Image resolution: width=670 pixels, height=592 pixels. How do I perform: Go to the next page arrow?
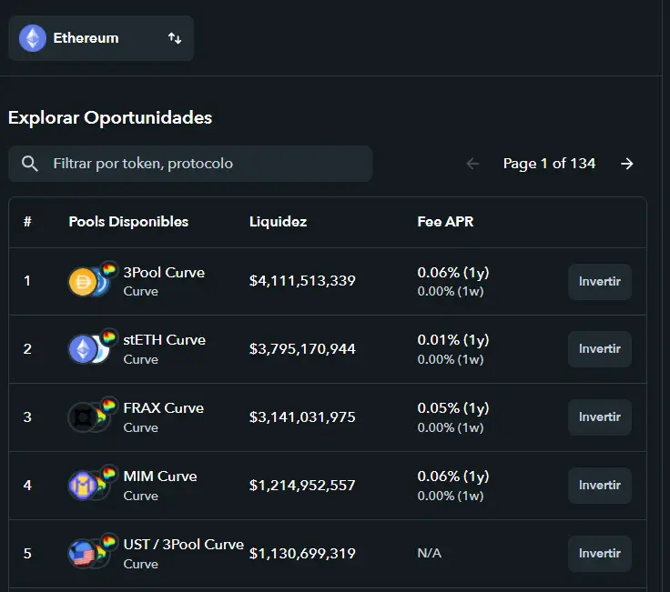pyautogui.click(x=627, y=164)
